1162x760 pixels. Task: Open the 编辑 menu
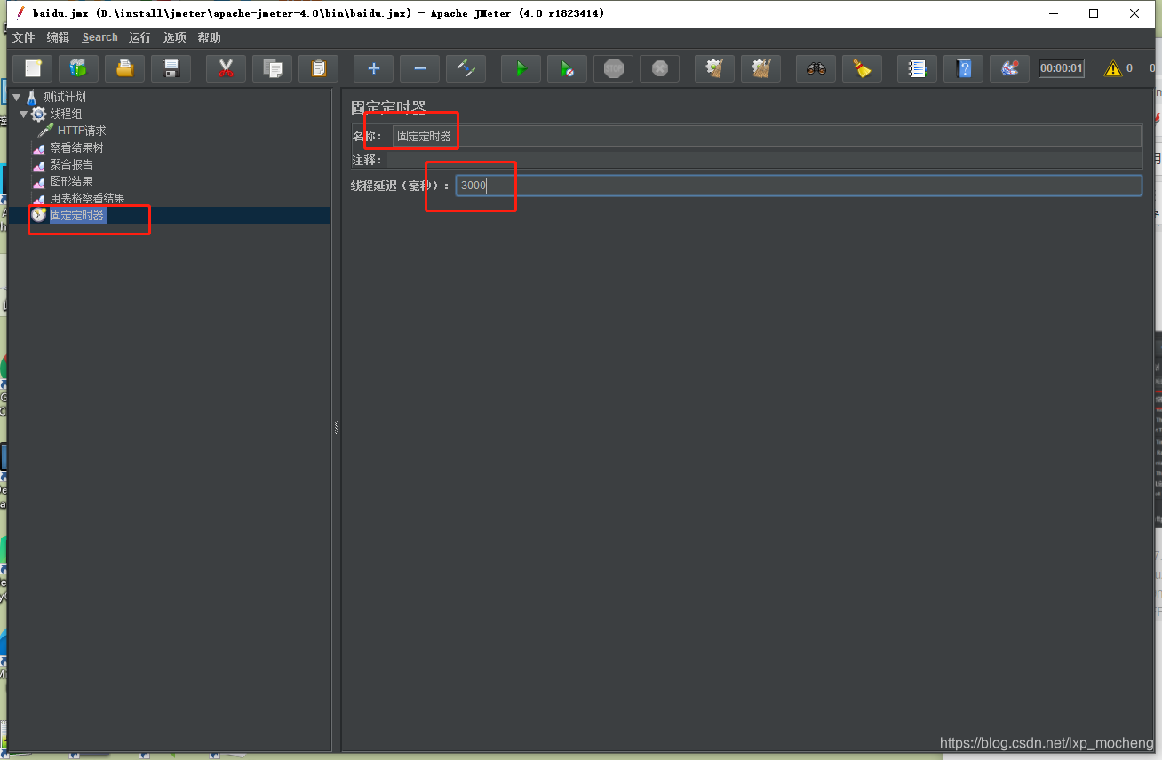[58, 37]
